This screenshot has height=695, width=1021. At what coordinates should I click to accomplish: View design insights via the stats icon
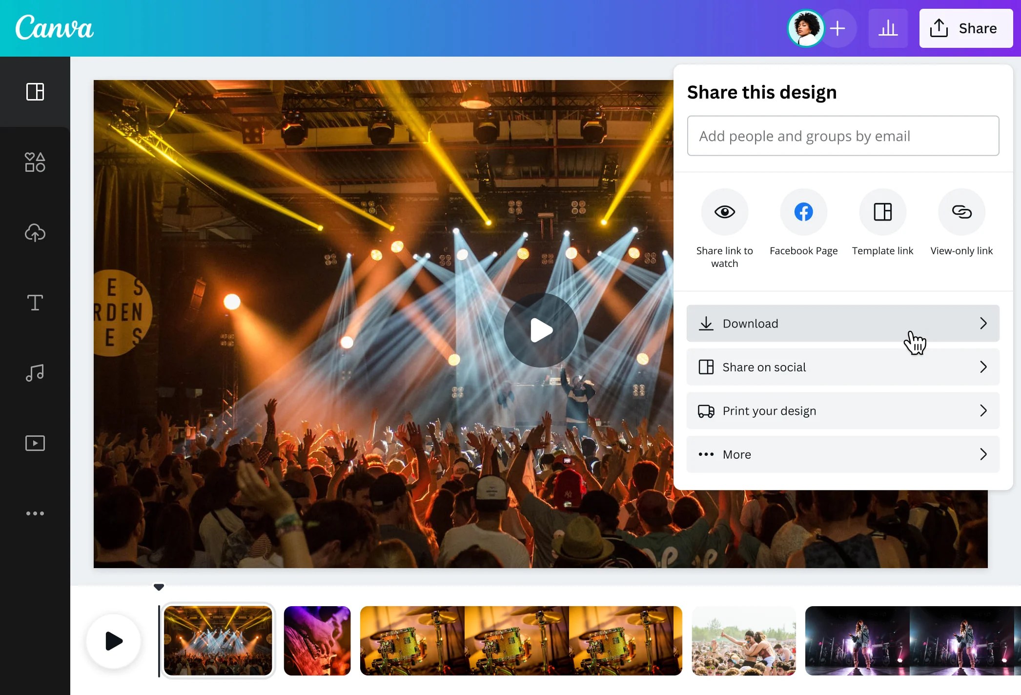tap(889, 28)
